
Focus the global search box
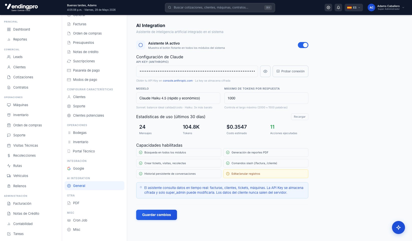(220, 8)
